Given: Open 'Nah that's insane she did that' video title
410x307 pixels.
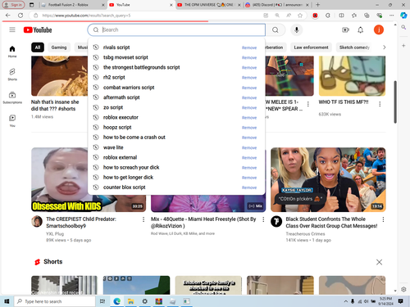Looking at the screenshot, I should (x=55, y=106).
